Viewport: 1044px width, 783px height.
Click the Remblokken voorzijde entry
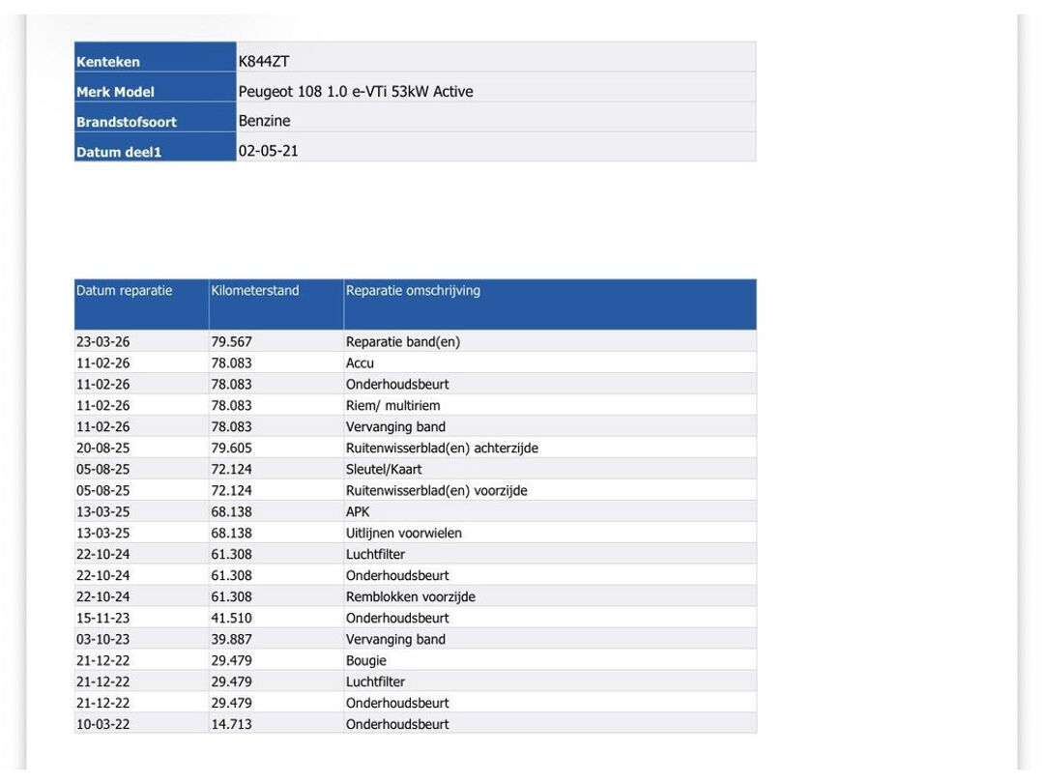(x=410, y=596)
